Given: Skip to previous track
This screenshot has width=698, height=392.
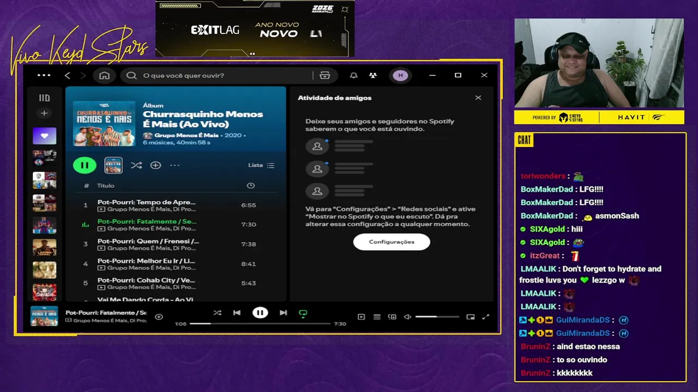Looking at the screenshot, I should coord(237,313).
